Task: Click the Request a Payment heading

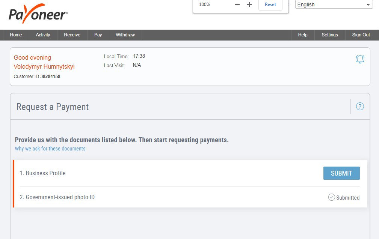Action: (x=53, y=107)
